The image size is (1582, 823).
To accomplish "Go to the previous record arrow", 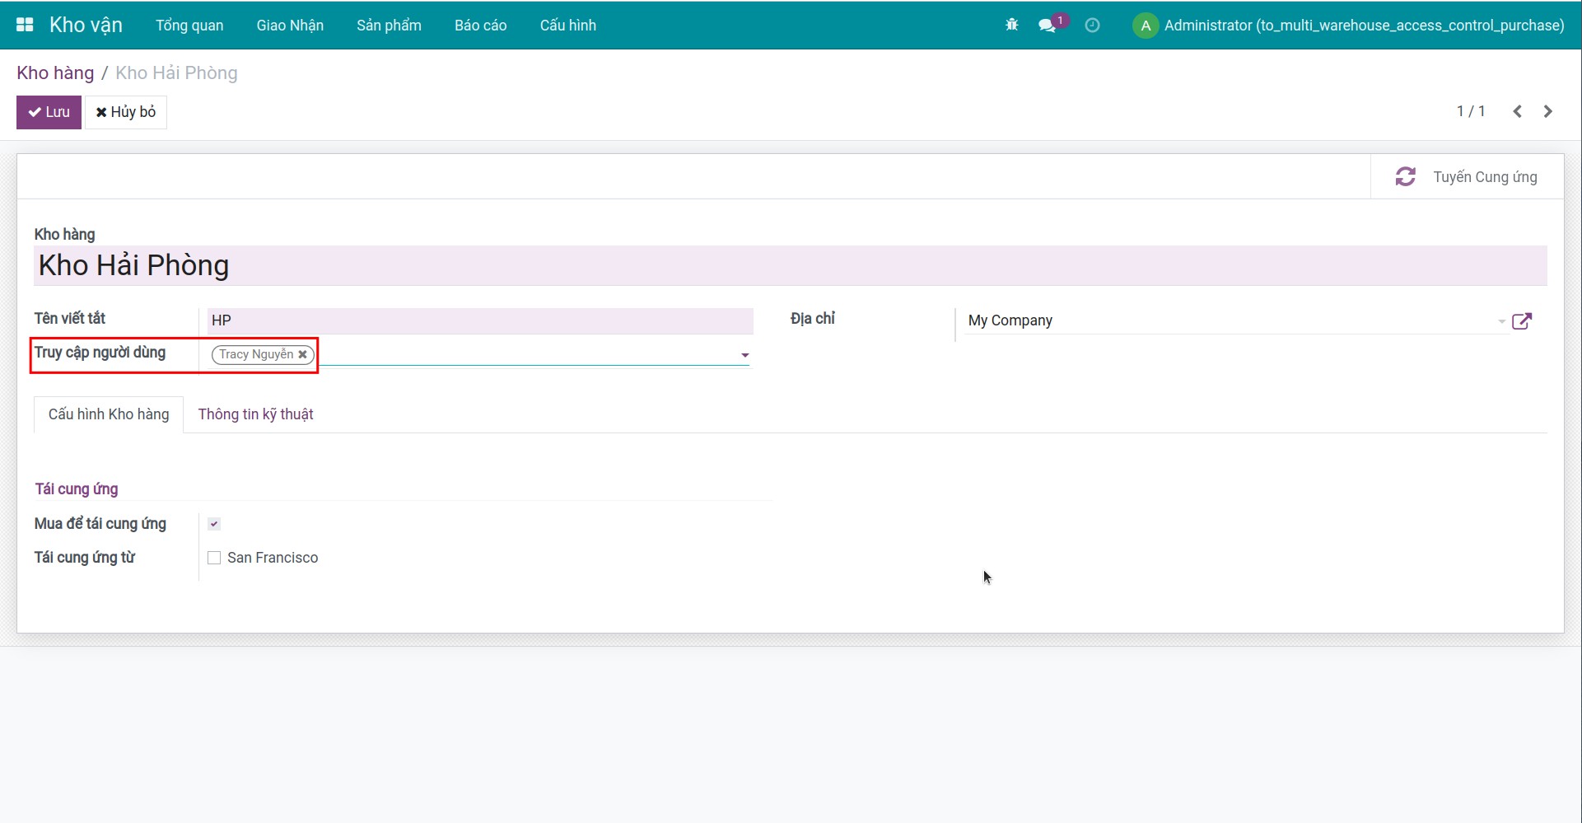I will [1517, 111].
